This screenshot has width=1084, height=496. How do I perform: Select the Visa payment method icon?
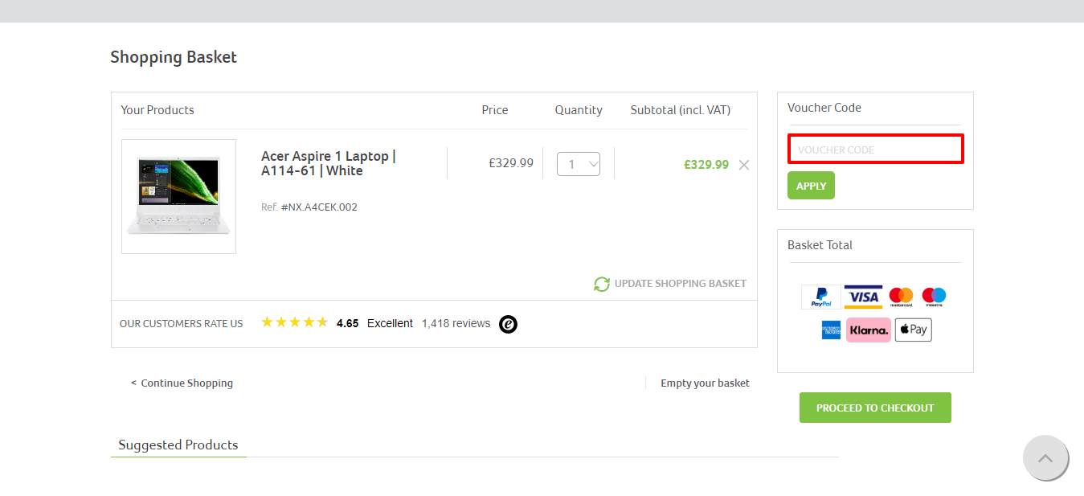click(x=863, y=297)
